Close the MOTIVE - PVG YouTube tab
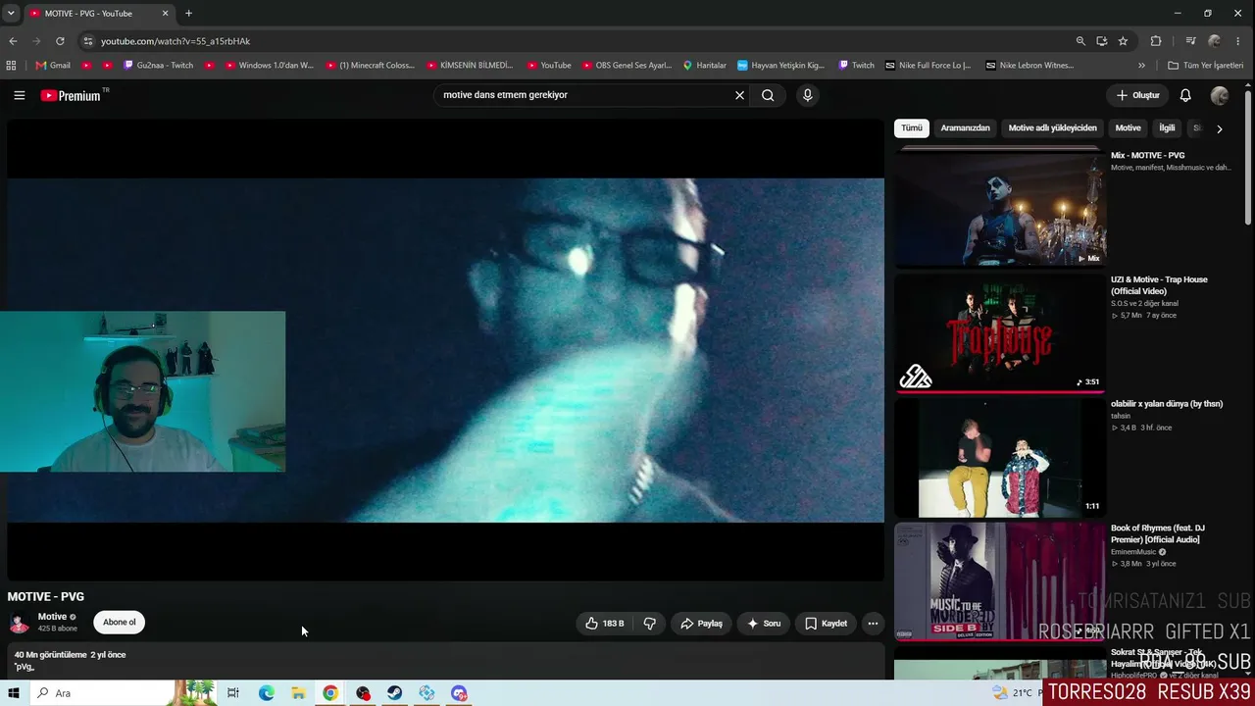Image resolution: width=1255 pixels, height=706 pixels. pyautogui.click(x=165, y=13)
